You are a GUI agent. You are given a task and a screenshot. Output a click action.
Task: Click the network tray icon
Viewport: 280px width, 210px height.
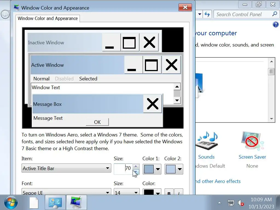click(x=231, y=203)
